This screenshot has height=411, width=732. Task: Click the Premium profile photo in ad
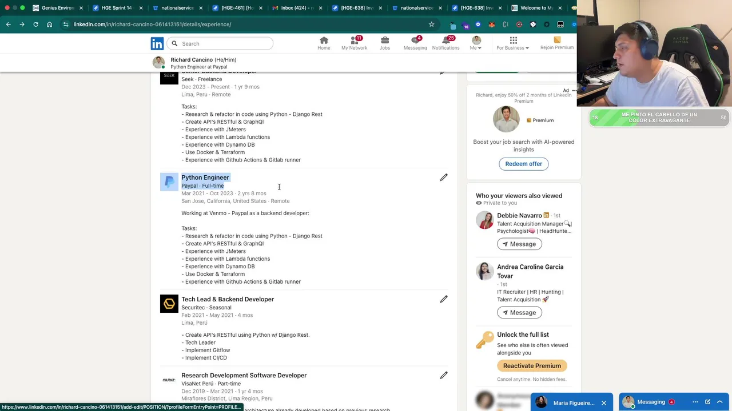tap(506, 120)
